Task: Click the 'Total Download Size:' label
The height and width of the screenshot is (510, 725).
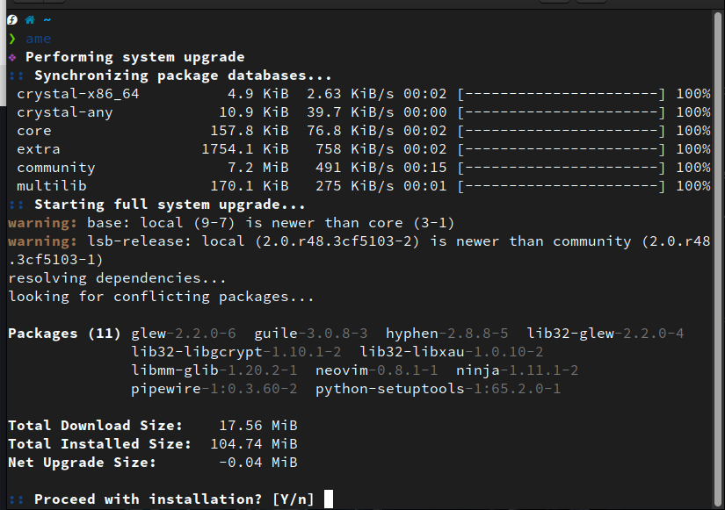Action: pyautogui.click(x=95, y=426)
